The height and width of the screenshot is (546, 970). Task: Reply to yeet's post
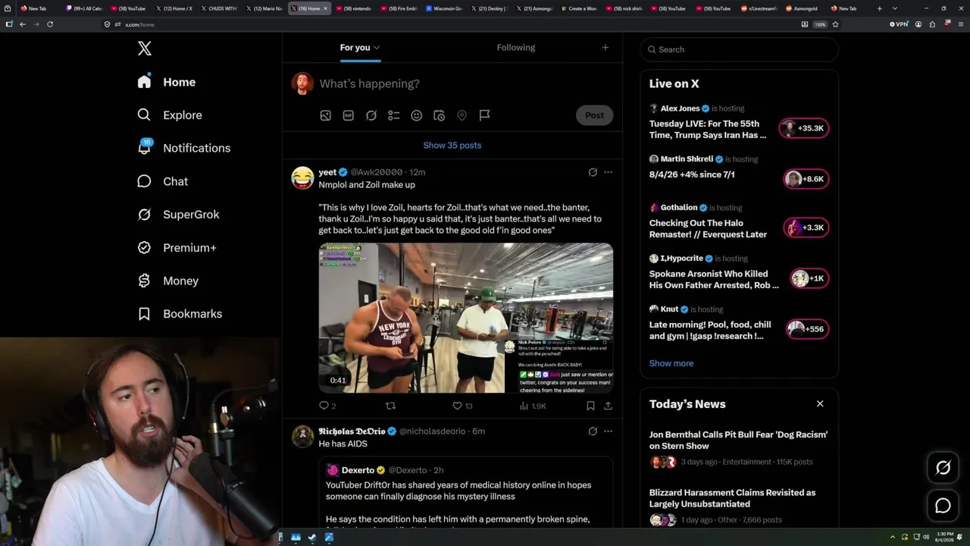pos(327,406)
